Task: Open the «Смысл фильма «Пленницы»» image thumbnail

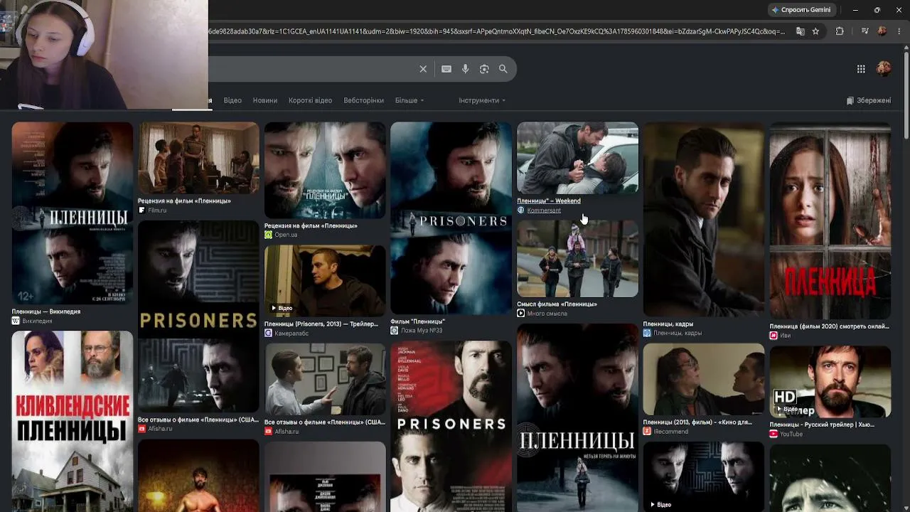Action: (577, 259)
